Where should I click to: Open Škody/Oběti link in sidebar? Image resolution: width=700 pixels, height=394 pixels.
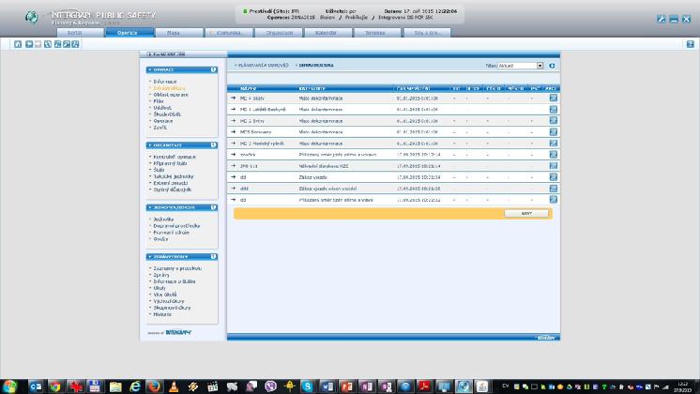pos(167,114)
